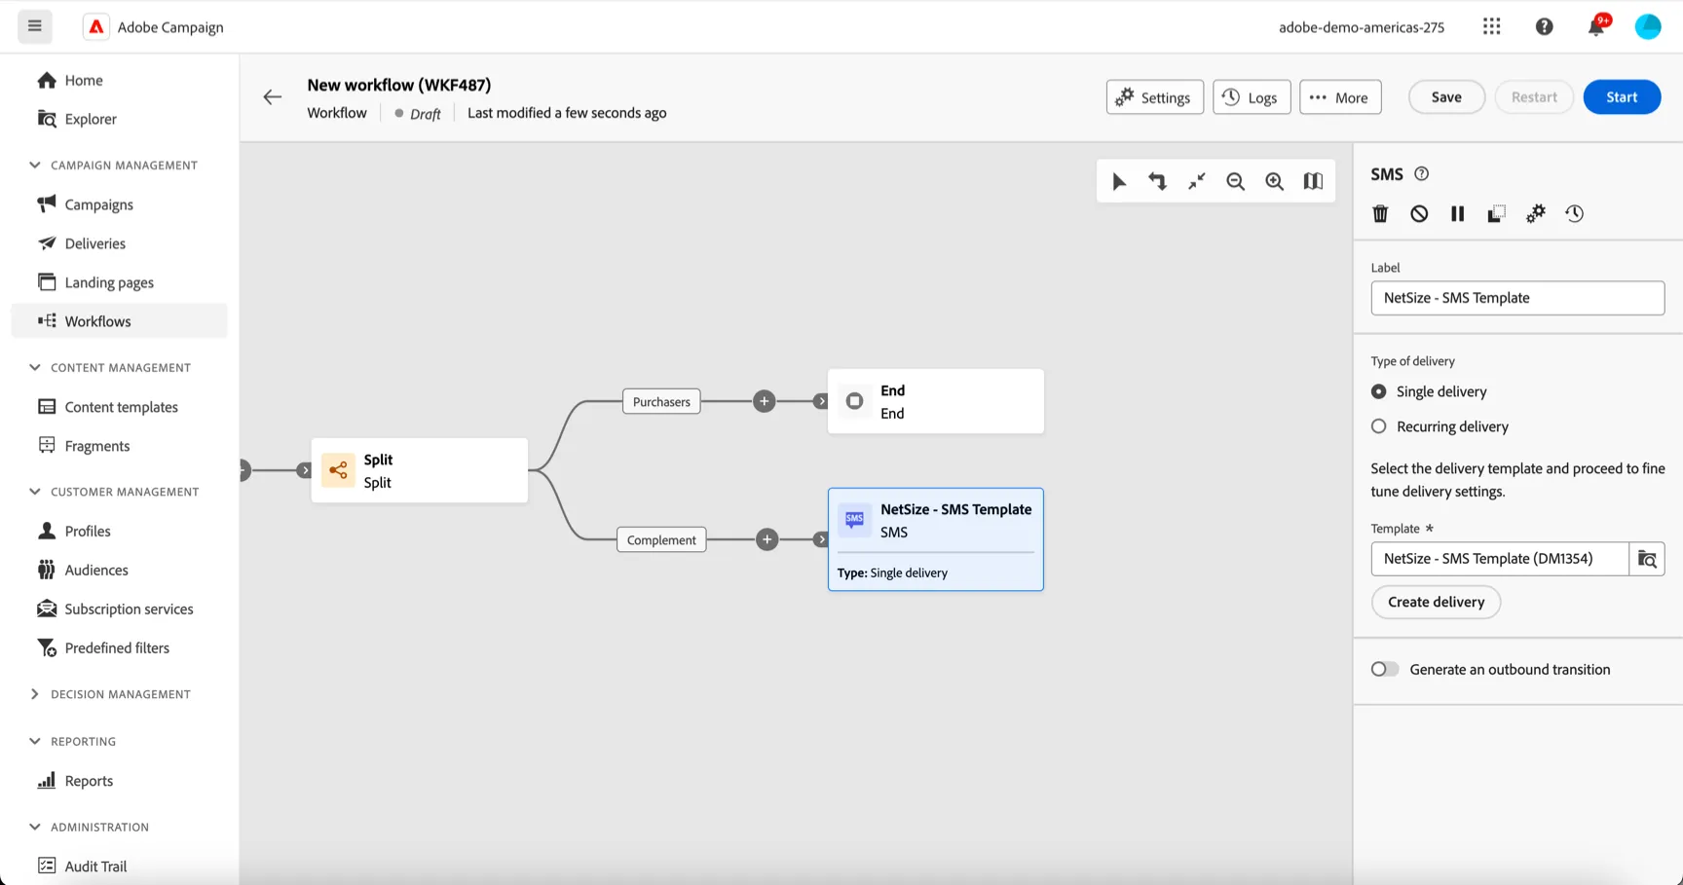This screenshot has height=885, width=1683.
Task: Open the help question mark icon in header
Action: click(x=1545, y=26)
